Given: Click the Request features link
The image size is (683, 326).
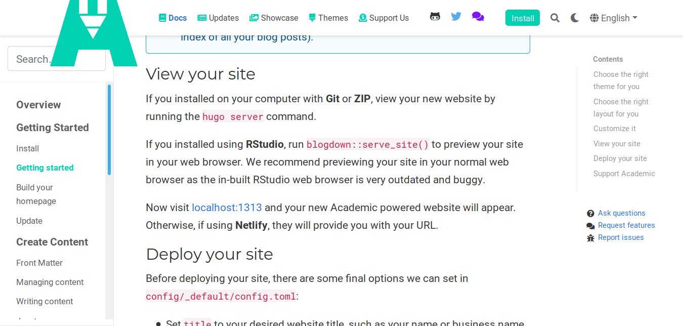Looking at the screenshot, I should click(x=626, y=225).
